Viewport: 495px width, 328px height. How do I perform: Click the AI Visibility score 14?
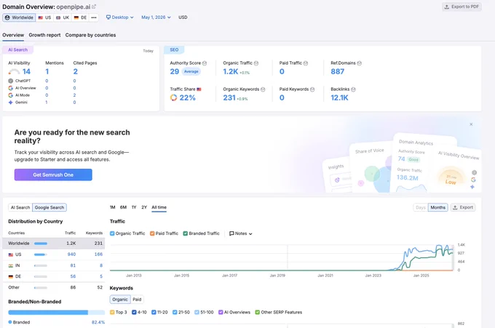[26, 71]
